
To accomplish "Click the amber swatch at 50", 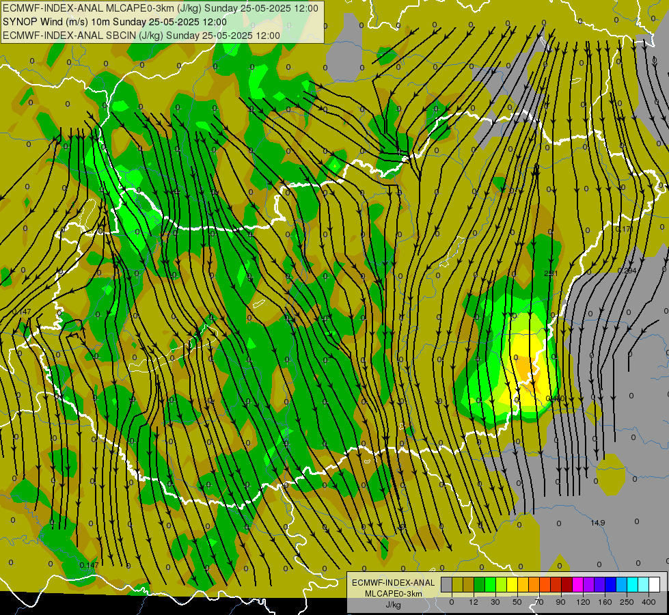I will 523,584.
